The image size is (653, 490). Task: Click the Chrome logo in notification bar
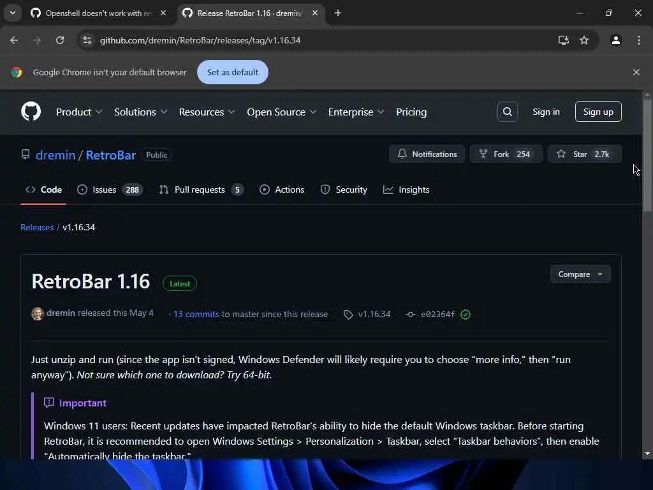(17, 72)
